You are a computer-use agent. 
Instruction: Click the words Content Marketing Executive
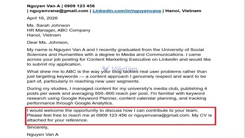(x=122, y=59)
